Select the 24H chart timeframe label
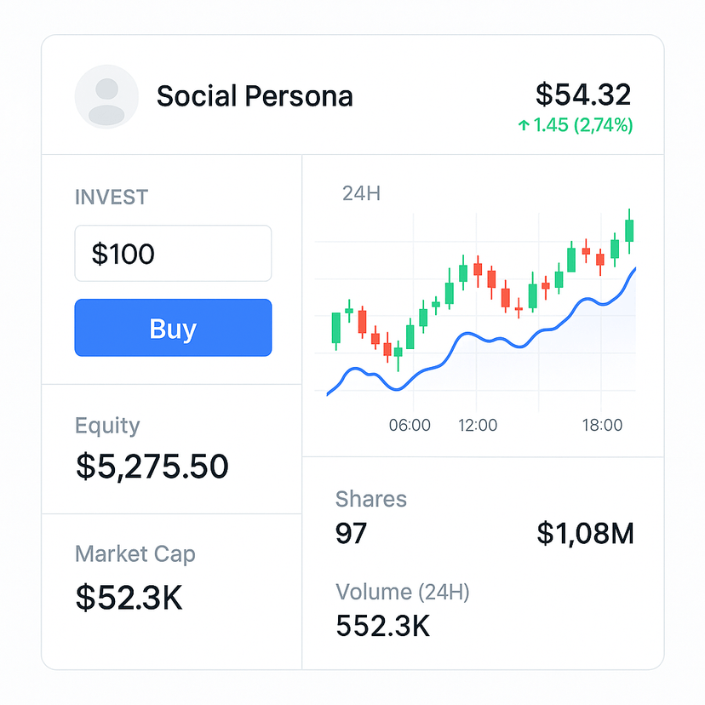705x705 pixels. pyautogui.click(x=361, y=194)
